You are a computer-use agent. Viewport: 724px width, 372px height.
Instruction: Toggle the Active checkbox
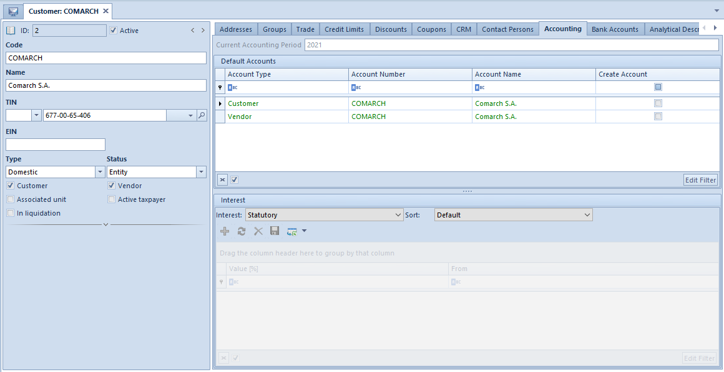[x=114, y=31]
